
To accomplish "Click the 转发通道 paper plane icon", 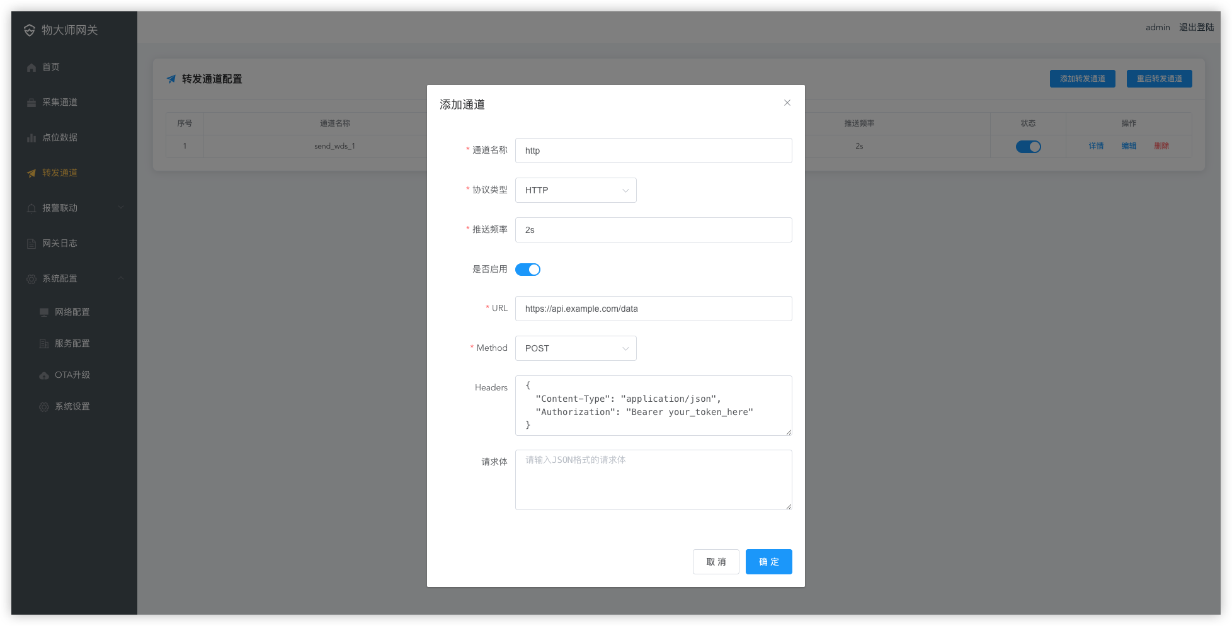I will tap(31, 173).
